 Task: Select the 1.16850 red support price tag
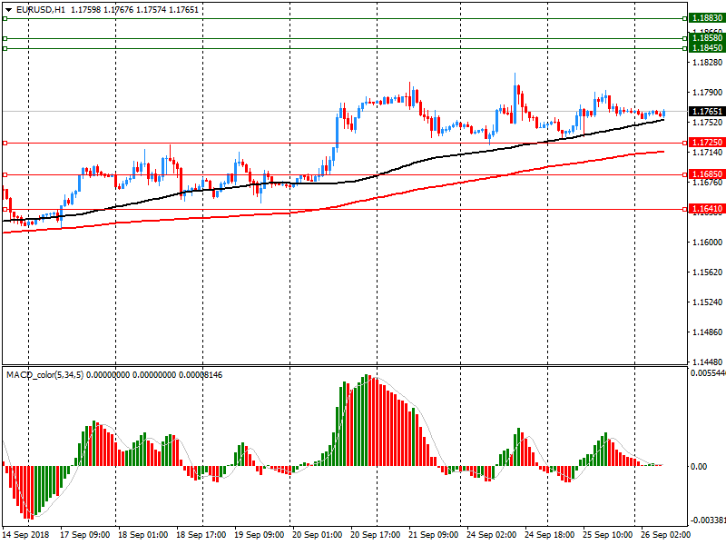(706, 174)
